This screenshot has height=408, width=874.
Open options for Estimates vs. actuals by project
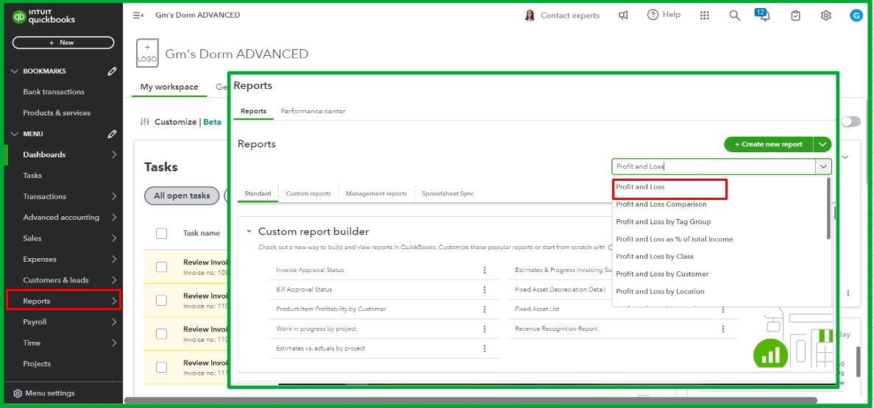[484, 348]
